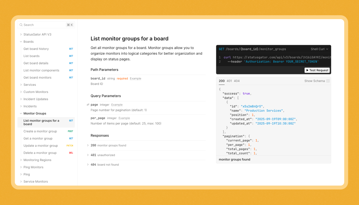The width and height of the screenshot is (359, 205).
Task: Open Get a monitor group endpoint
Action: [38, 139]
